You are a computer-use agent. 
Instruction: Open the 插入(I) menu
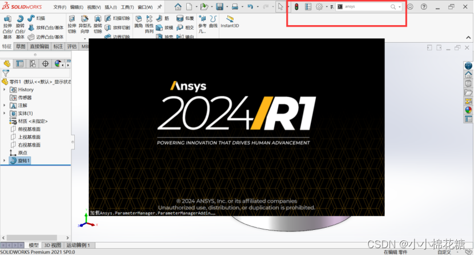point(111,7)
